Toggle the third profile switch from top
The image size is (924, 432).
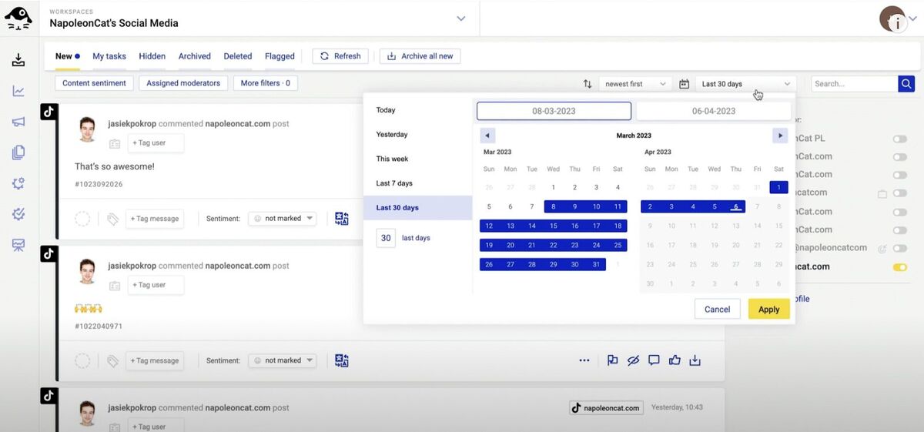click(x=899, y=175)
